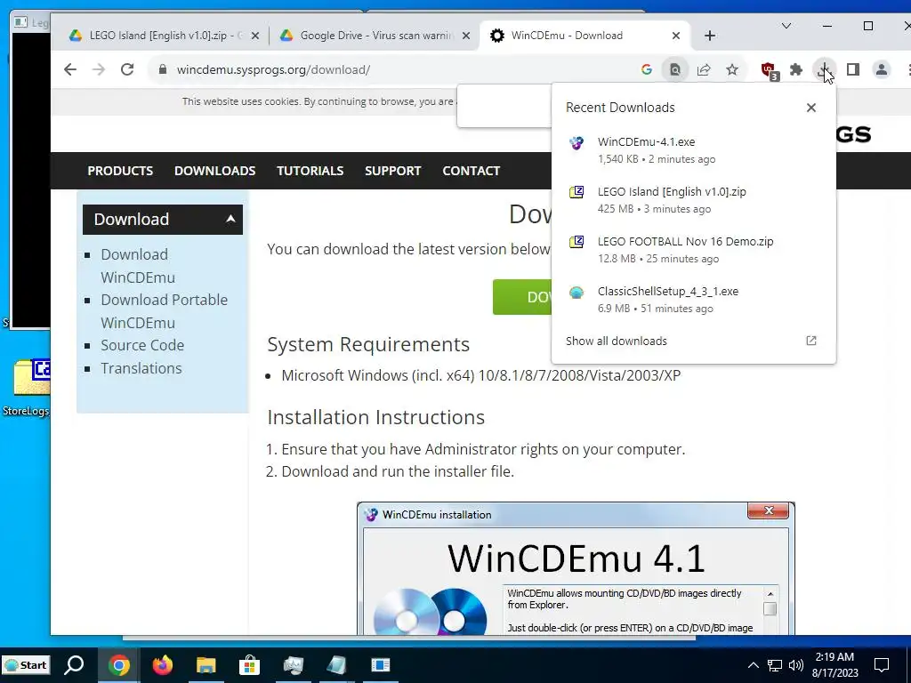Bookmark this page with the star icon
911x683 pixels.
732,69
